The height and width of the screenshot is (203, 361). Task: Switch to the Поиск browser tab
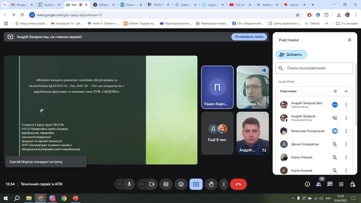click(x=130, y=5)
